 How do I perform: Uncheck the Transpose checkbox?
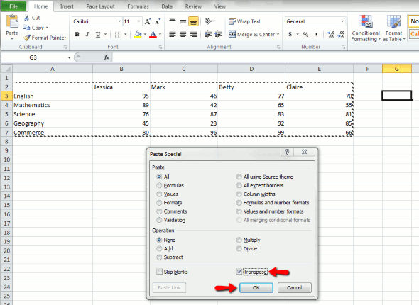click(x=239, y=272)
